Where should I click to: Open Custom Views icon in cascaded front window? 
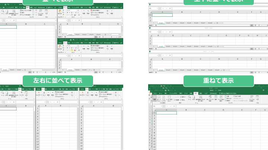[169, 97]
